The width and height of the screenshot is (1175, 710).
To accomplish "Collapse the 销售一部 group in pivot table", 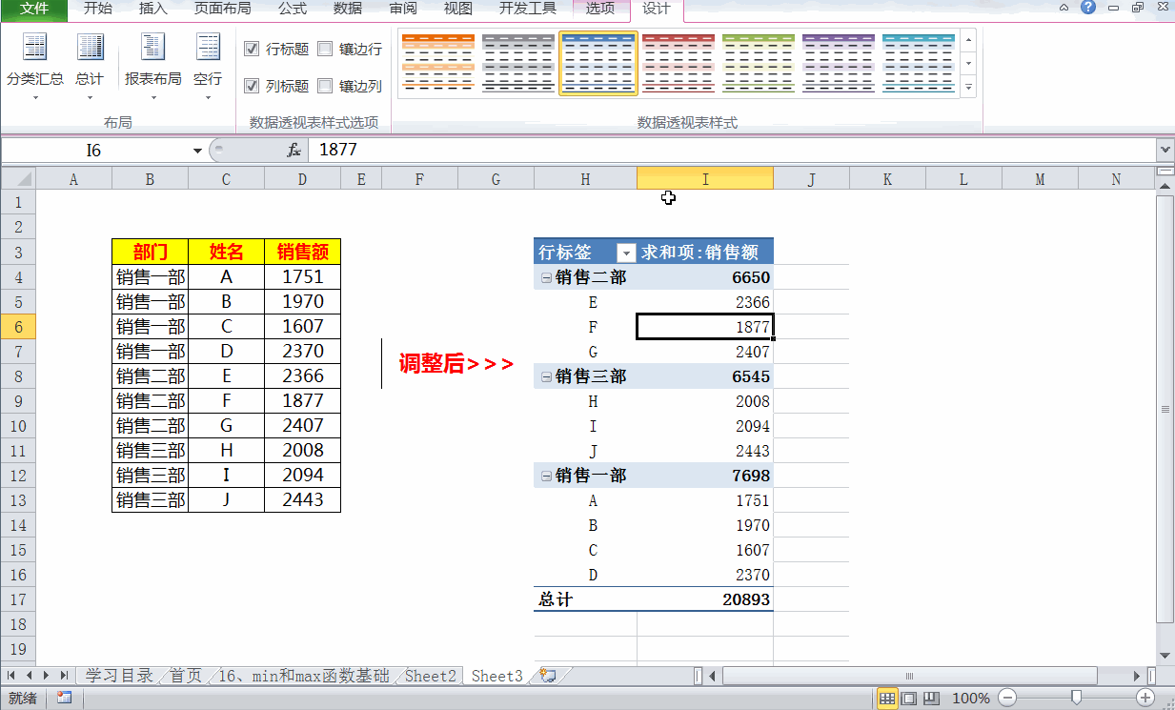I will point(546,476).
